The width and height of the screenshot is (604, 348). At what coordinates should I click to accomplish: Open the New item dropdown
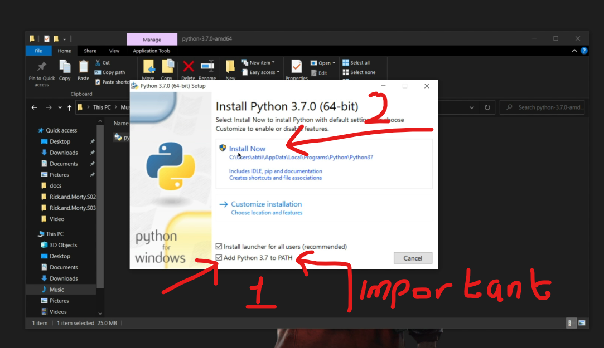258,63
